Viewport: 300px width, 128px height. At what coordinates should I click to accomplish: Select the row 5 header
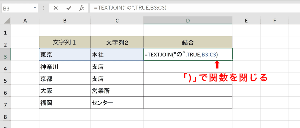pyautogui.click(x=5, y=79)
